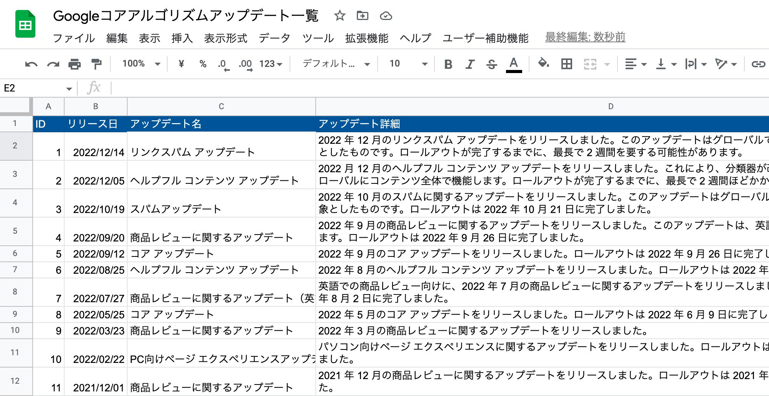This screenshot has height=396, width=769.
Task: Open the fill color bucket picker
Action: tap(543, 63)
